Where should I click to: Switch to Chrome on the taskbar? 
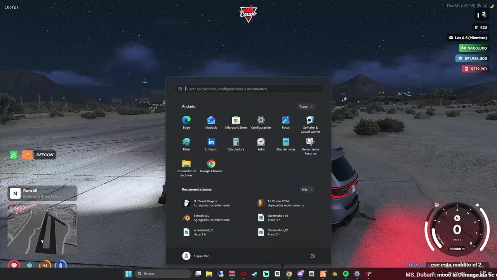288,274
